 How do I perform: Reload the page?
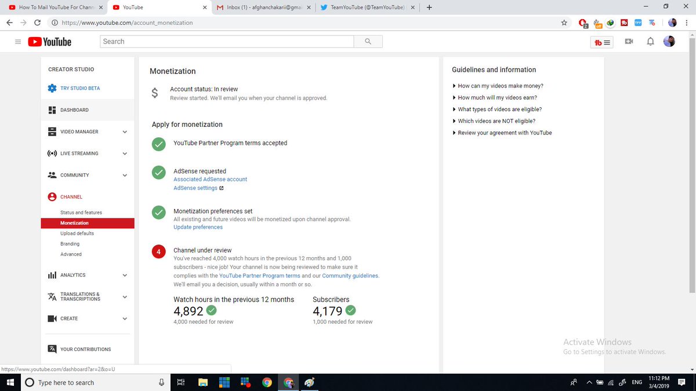[38, 23]
